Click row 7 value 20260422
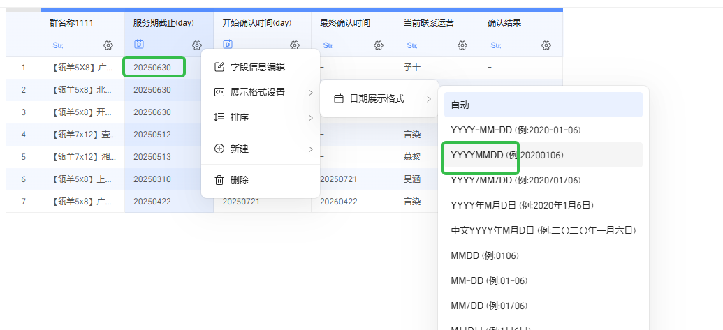 [338, 202]
